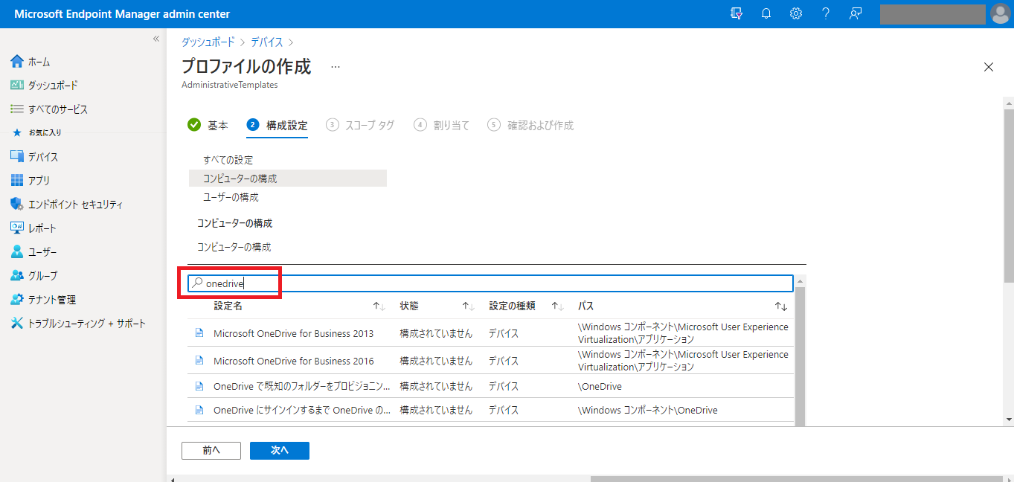Open the help question mark icon
The image size is (1014, 482).
[x=826, y=14]
